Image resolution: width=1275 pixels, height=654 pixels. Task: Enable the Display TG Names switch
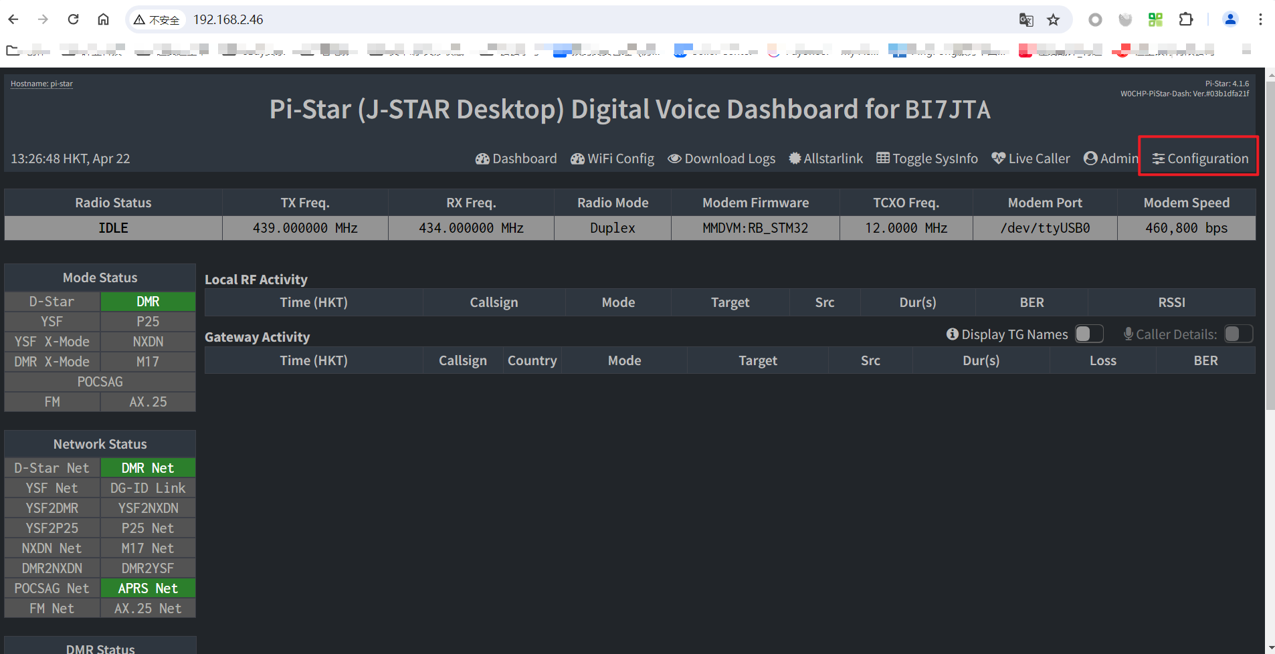pyautogui.click(x=1088, y=334)
